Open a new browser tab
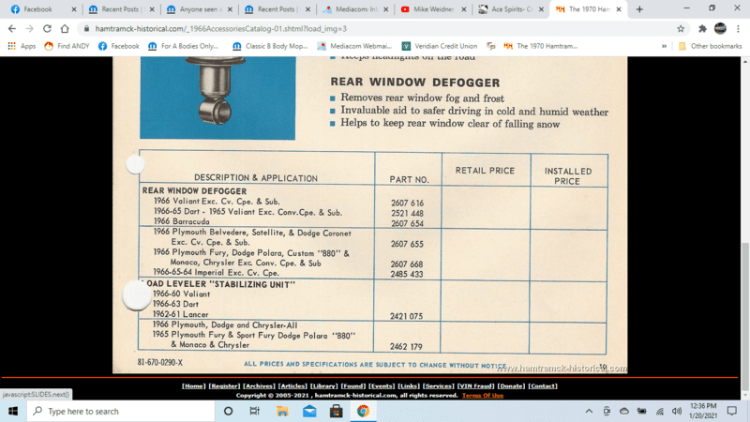Viewport: 750px width, 422px height. point(639,9)
